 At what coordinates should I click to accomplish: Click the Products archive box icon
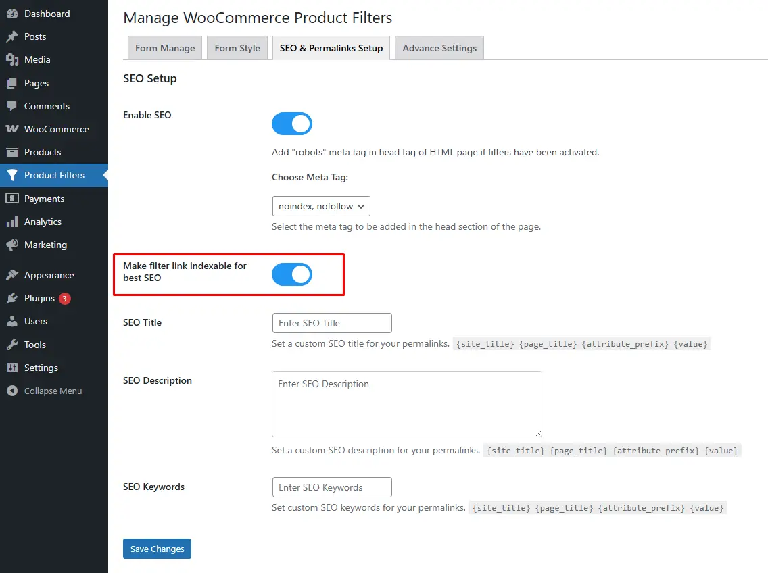pyautogui.click(x=12, y=152)
